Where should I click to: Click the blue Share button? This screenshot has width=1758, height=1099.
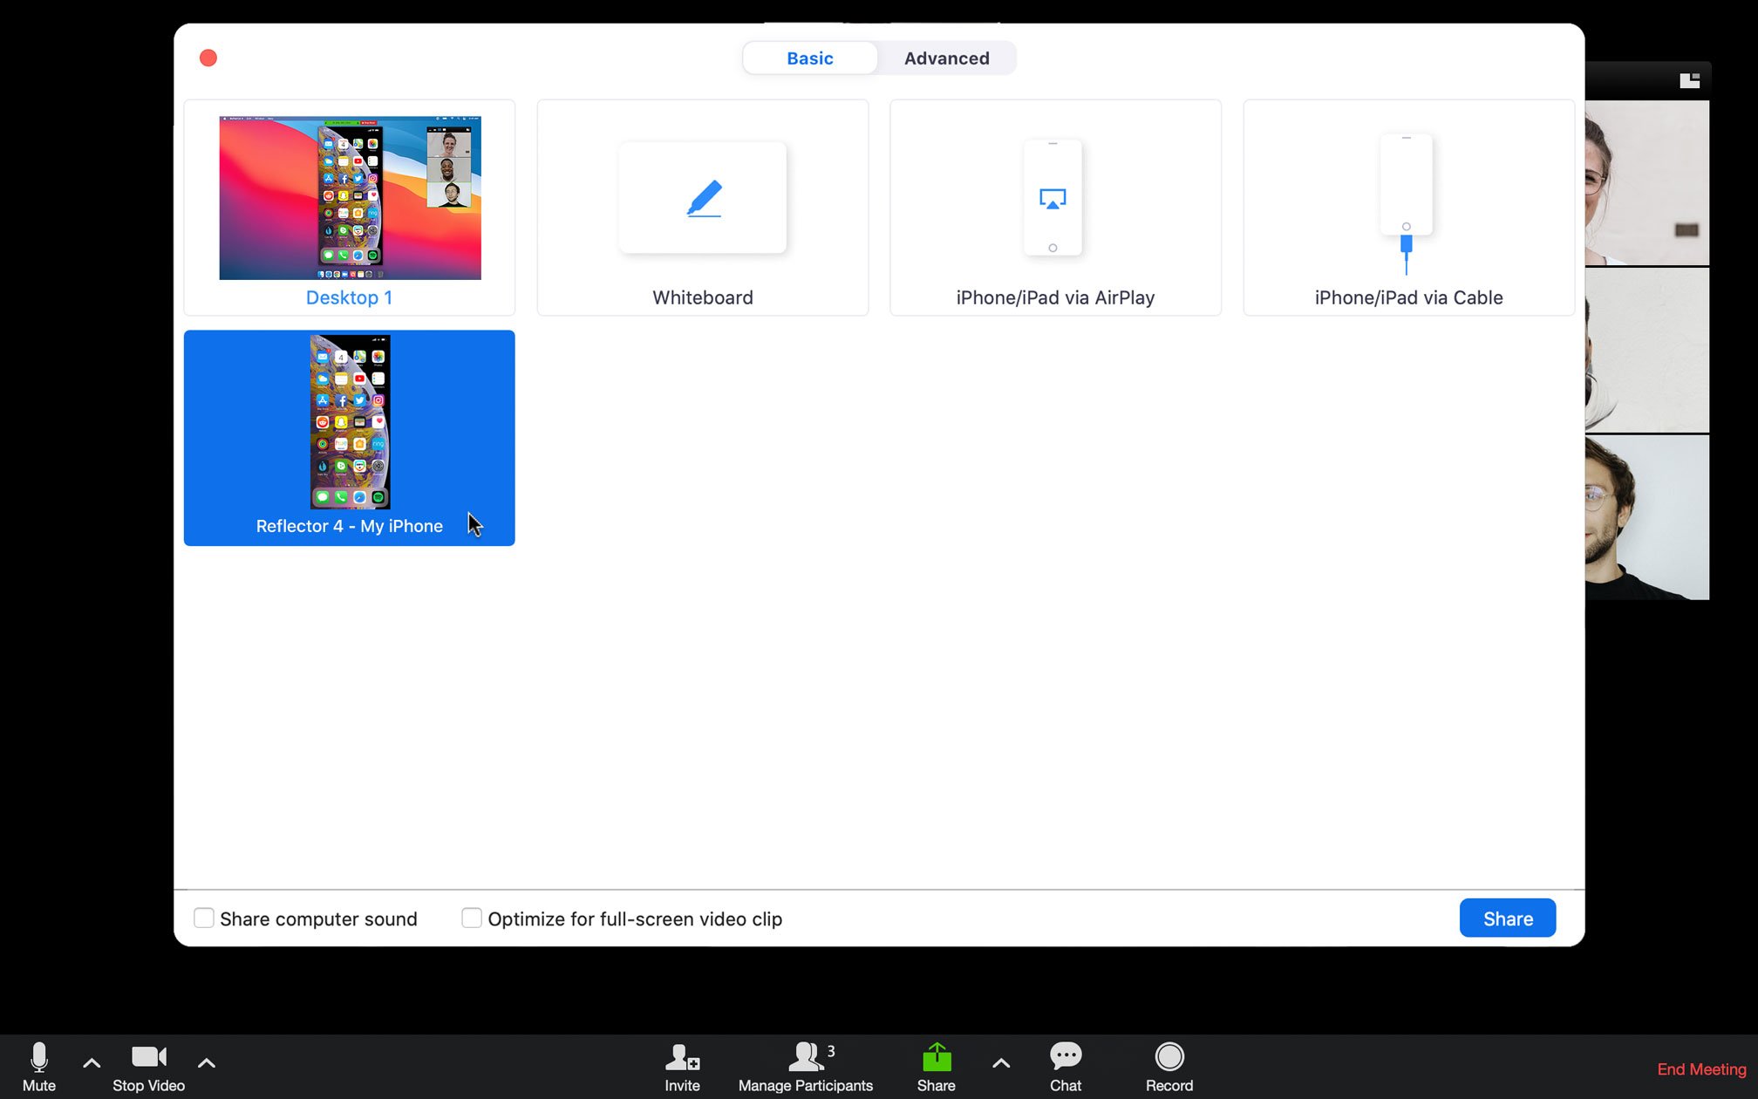click(1507, 918)
